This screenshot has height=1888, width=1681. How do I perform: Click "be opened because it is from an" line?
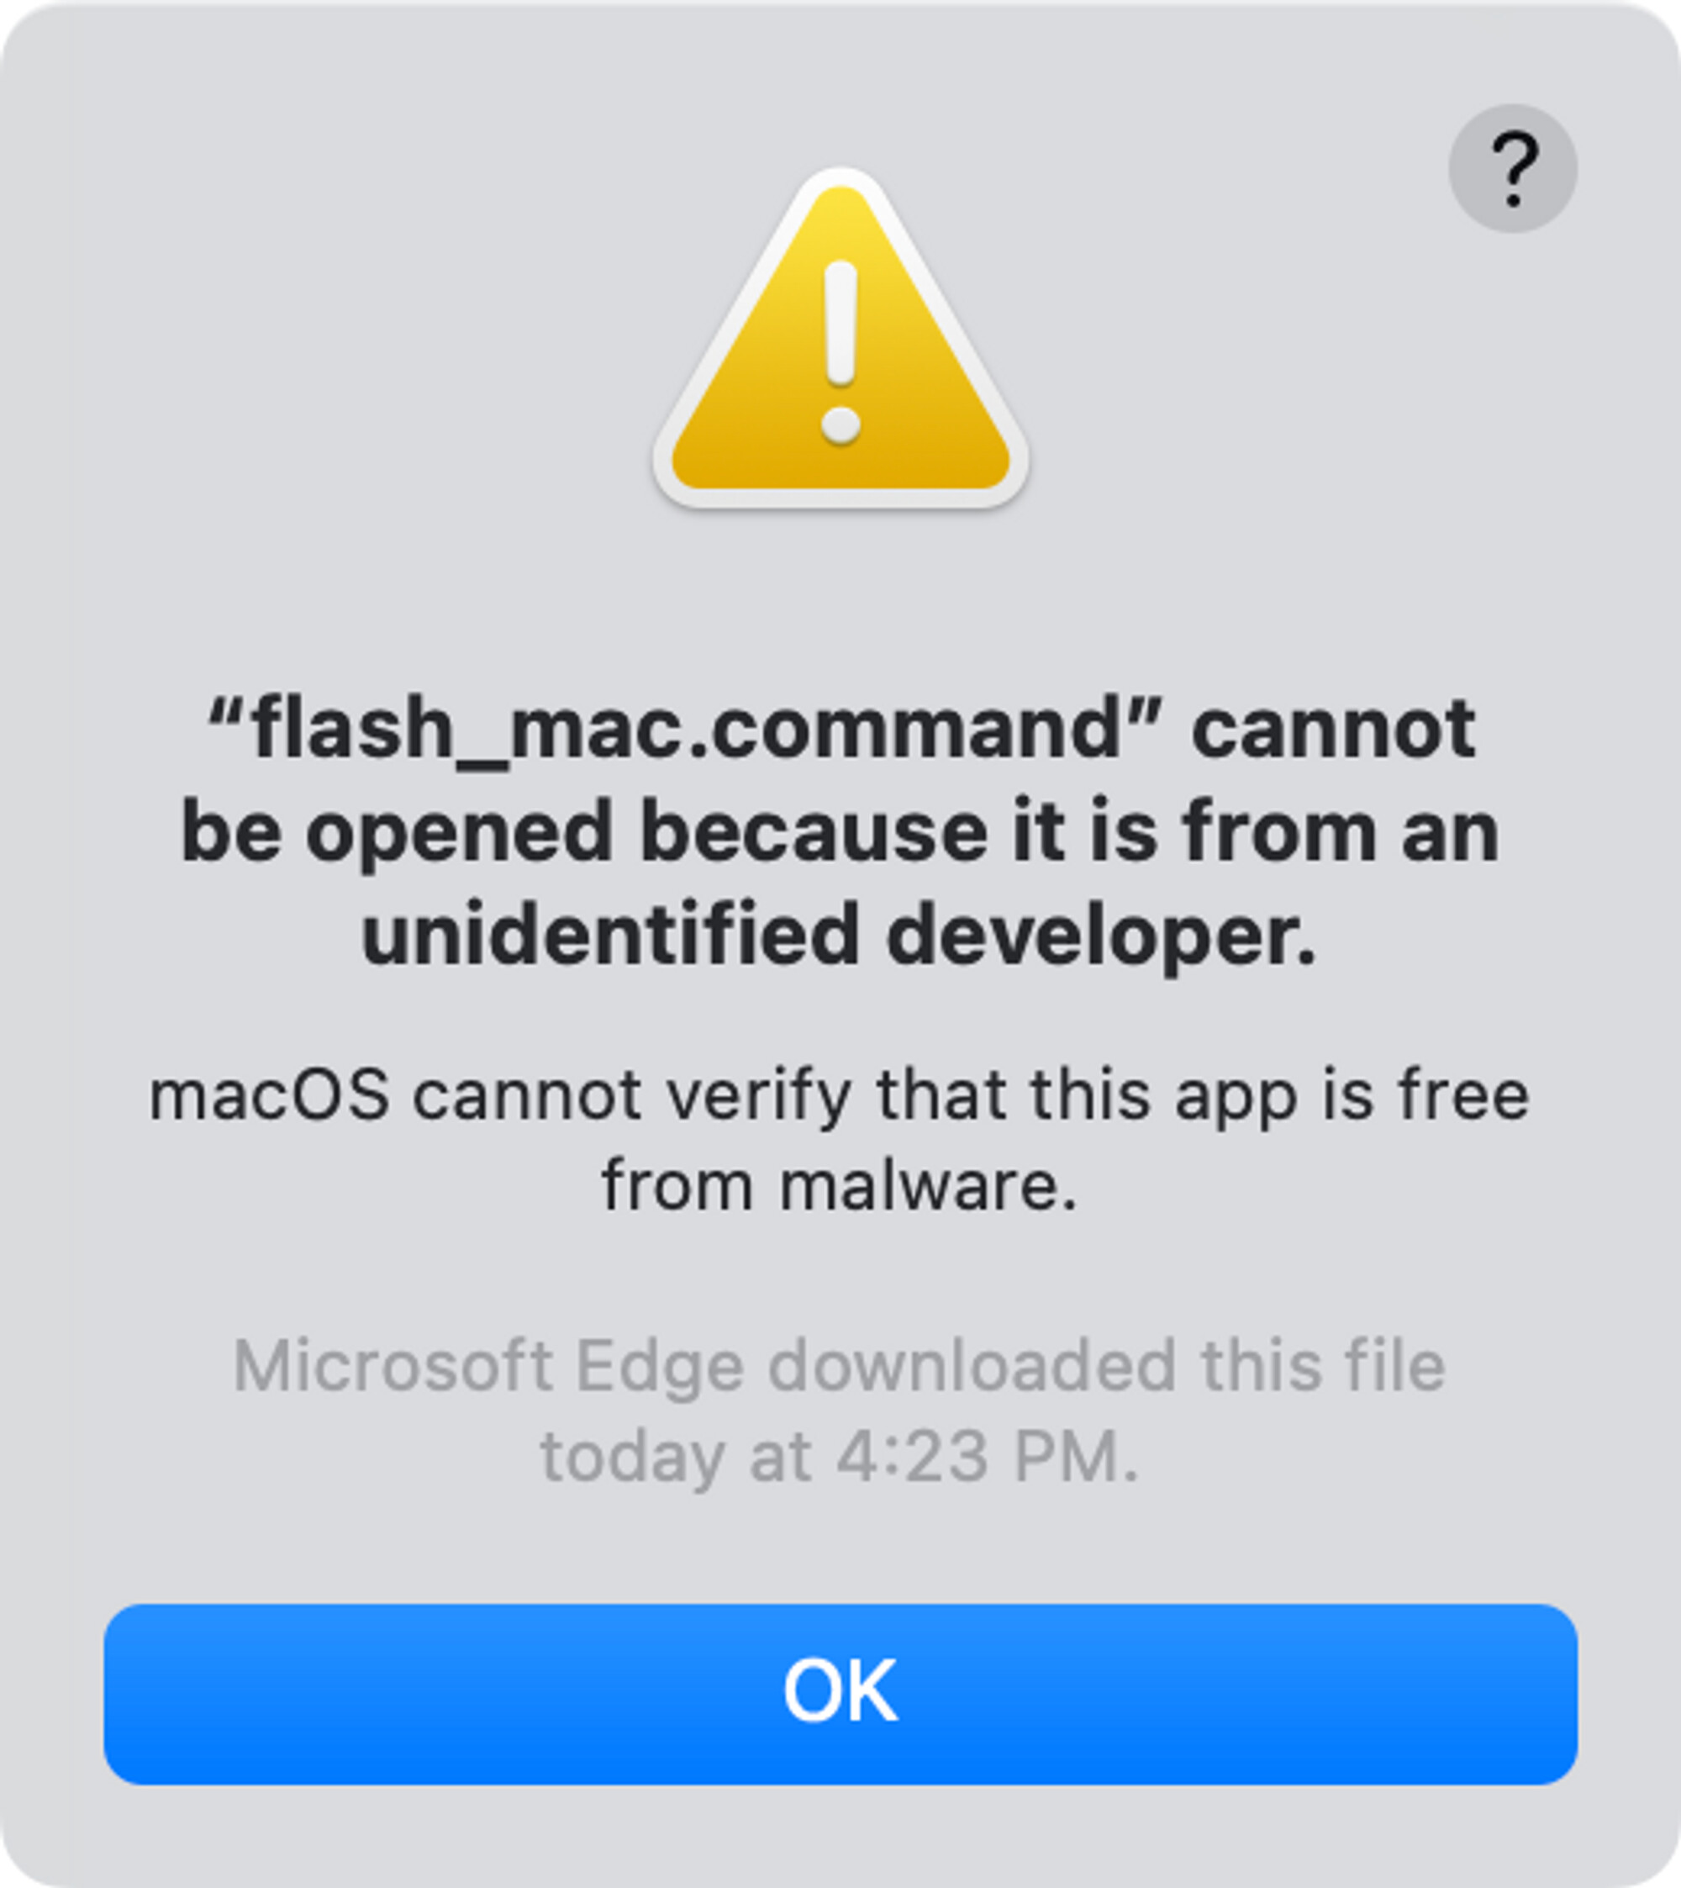point(840,833)
